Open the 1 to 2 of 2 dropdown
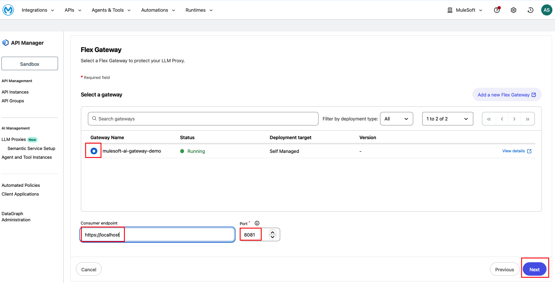This screenshot has width=555, height=283. point(447,119)
